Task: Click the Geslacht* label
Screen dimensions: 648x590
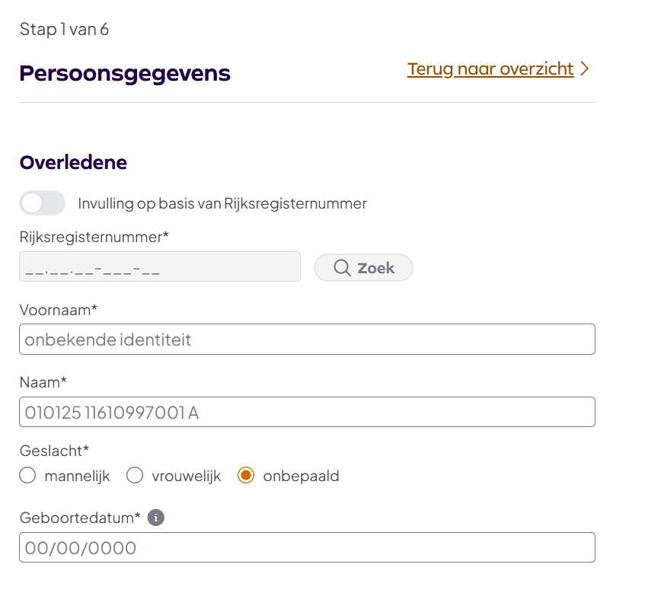Action: tap(54, 451)
